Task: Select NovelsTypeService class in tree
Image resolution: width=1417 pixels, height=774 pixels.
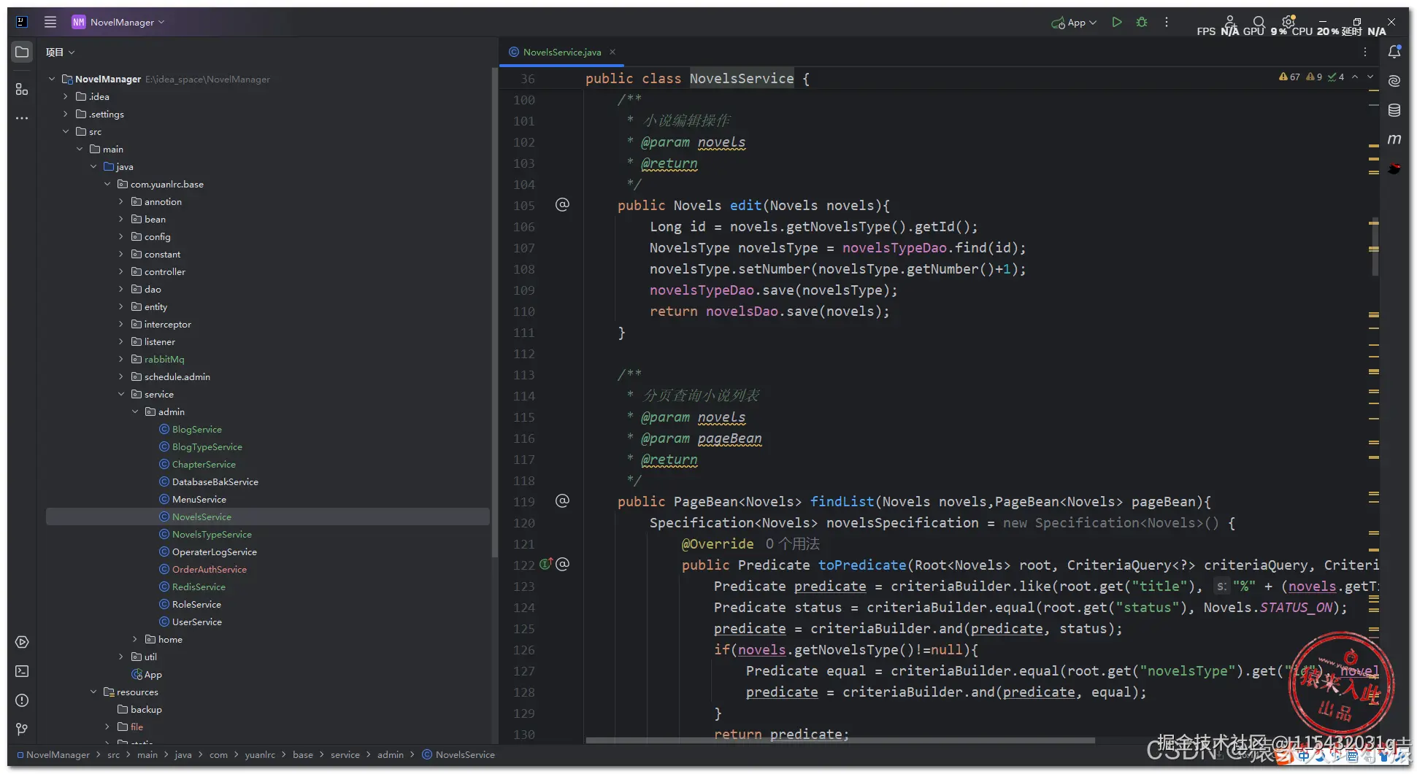Action: [x=212, y=534]
